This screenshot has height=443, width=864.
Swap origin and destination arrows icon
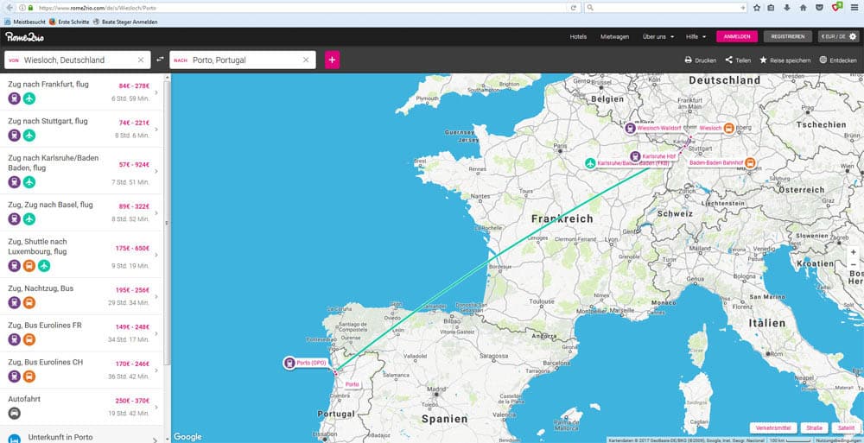160,60
